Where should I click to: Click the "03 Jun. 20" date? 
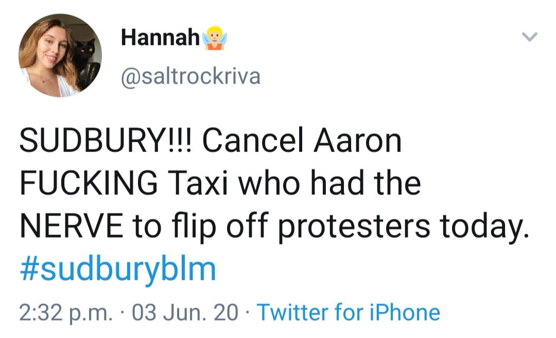(185, 312)
